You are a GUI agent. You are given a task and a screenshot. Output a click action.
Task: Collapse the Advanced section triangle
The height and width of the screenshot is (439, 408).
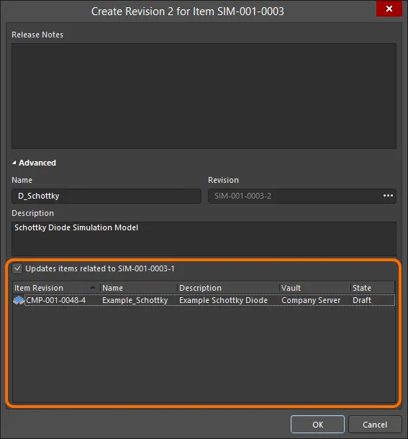point(14,163)
